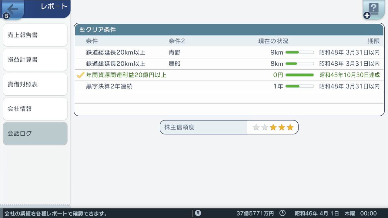
Task: Click the 条件2 column header
Action: point(177,41)
